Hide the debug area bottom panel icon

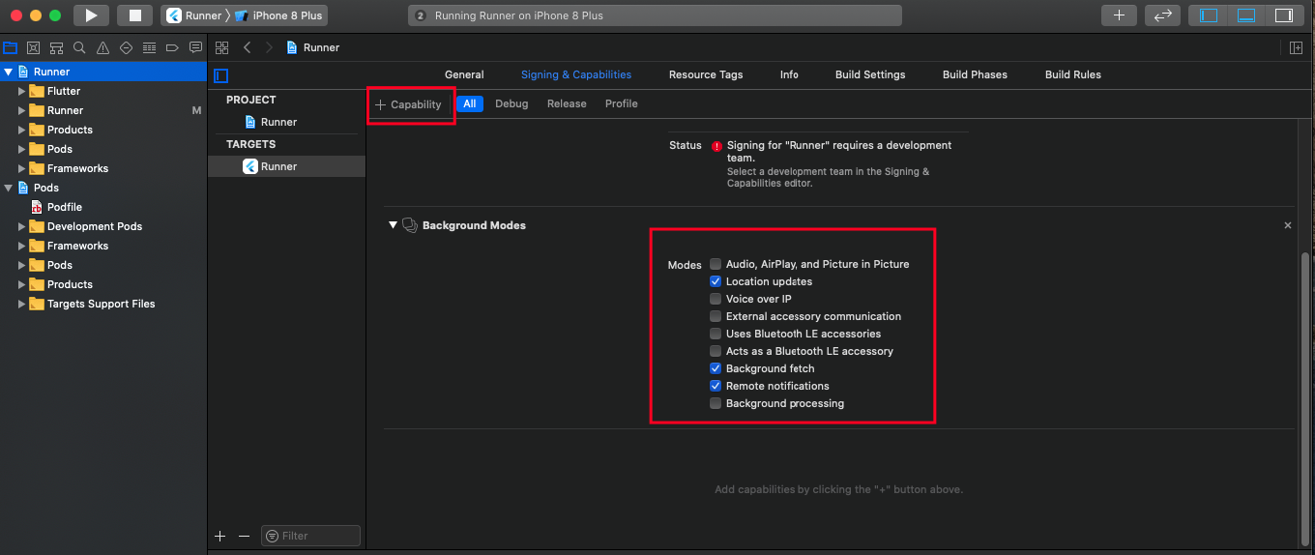pyautogui.click(x=1246, y=15)
